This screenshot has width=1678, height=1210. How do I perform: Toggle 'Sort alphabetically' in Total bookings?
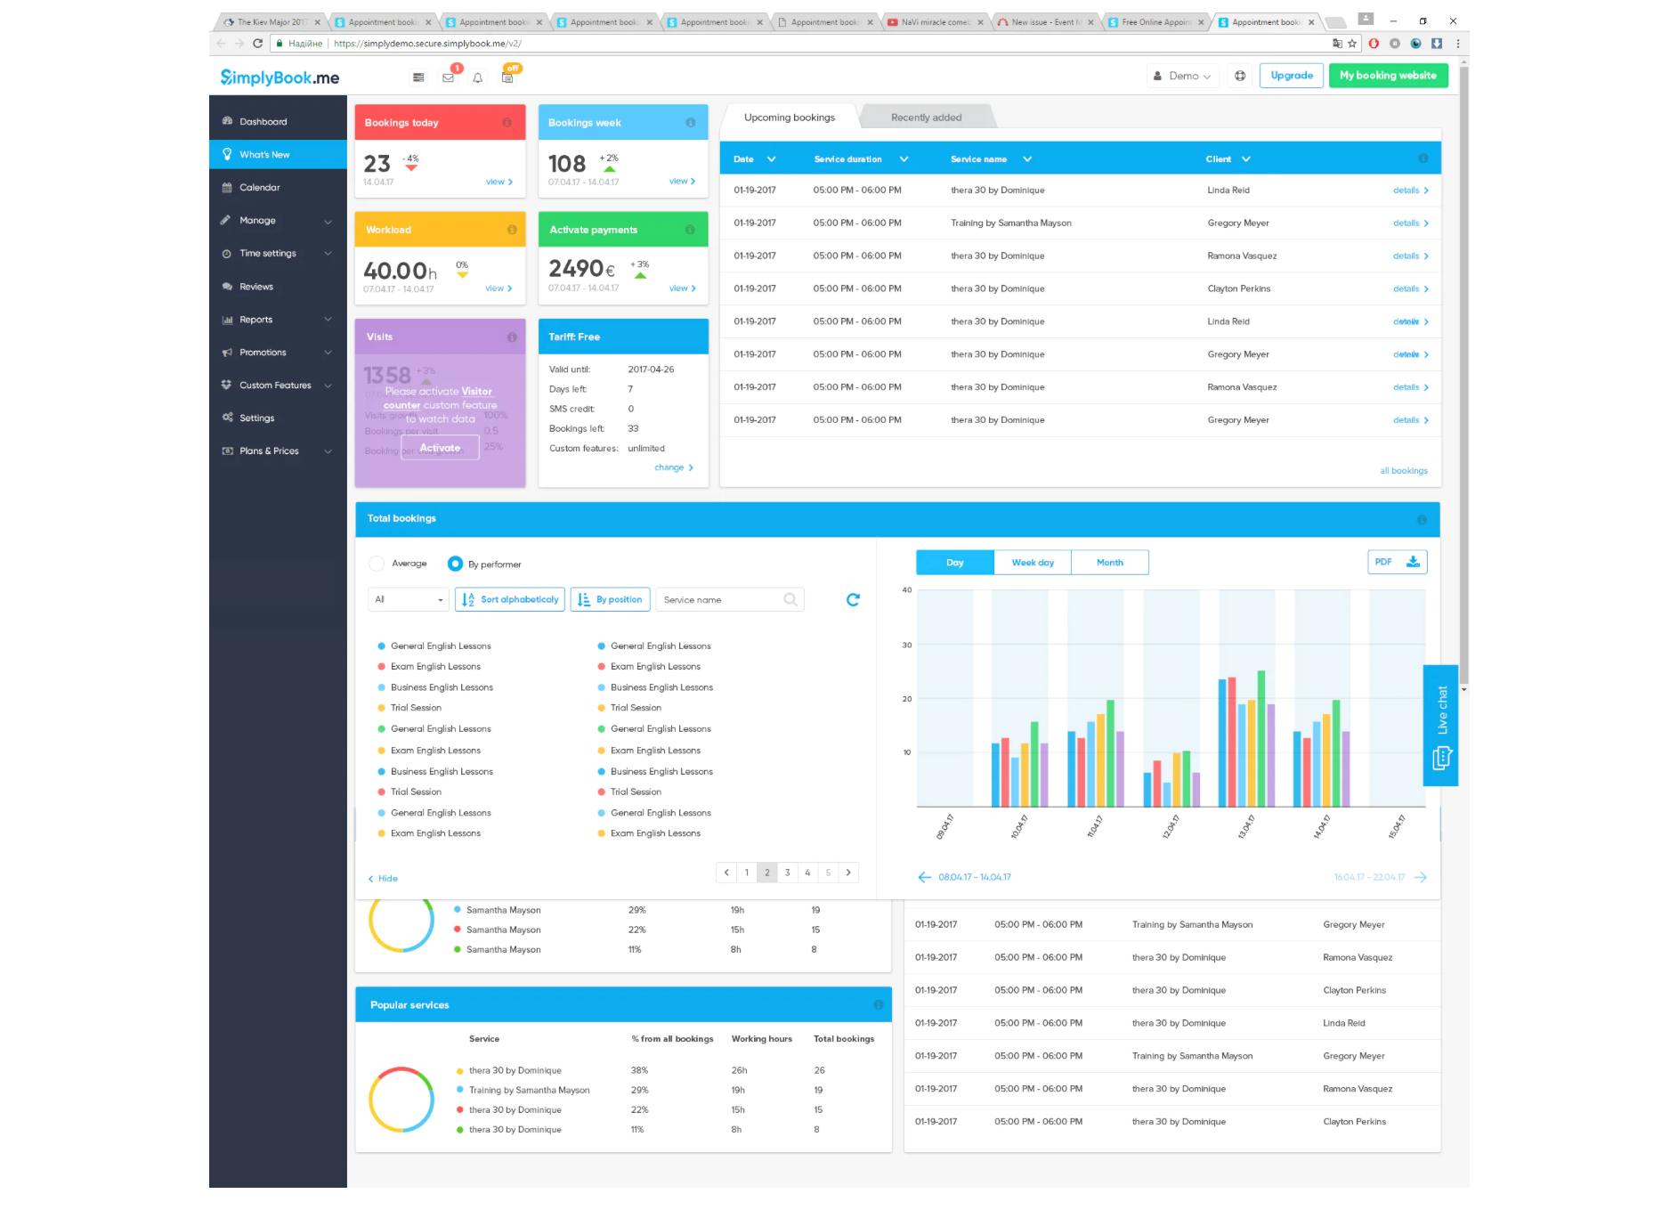(508, 599)
